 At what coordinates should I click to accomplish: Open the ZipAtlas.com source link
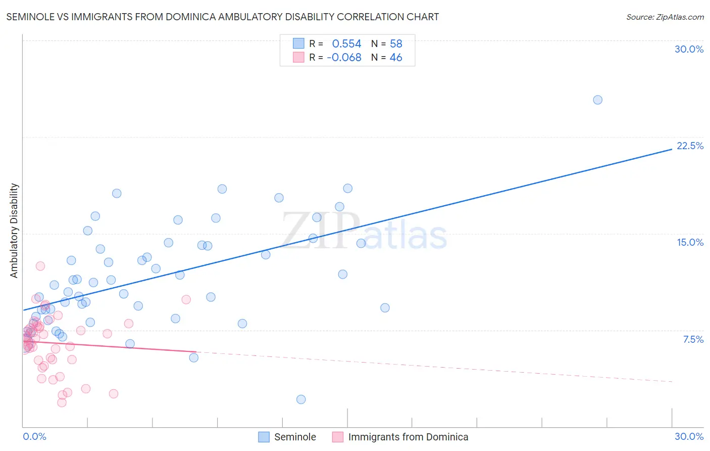click(x=665, y=17)
